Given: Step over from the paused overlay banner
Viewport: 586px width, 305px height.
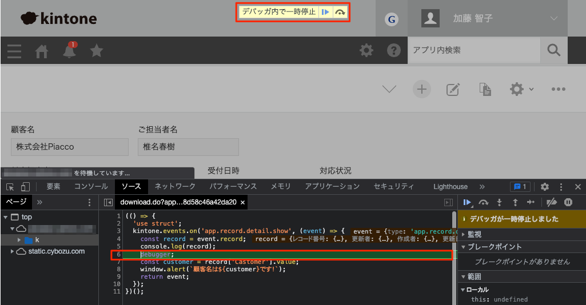Looking at the screenshot, I should click(x=340, y=12).
